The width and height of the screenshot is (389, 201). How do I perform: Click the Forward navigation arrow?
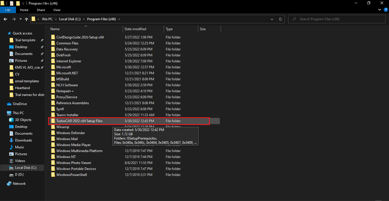click(x=14, y=19)
